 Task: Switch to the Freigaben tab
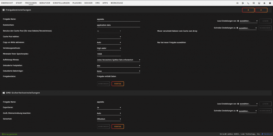(x=31, y=3)
